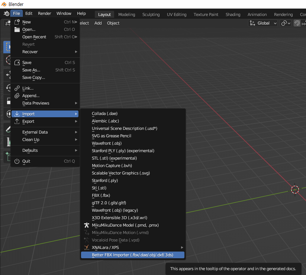Image resolution: width=306 pixels, height=275 pixels.
Task: Import glTF 2.0 (.glb/.gltf)
Action: [133, 203]
